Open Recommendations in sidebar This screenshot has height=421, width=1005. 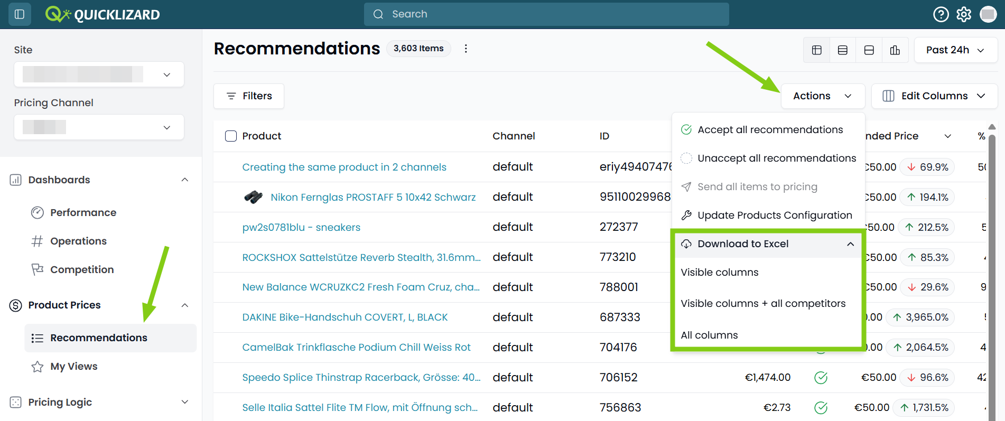[110, 338]
